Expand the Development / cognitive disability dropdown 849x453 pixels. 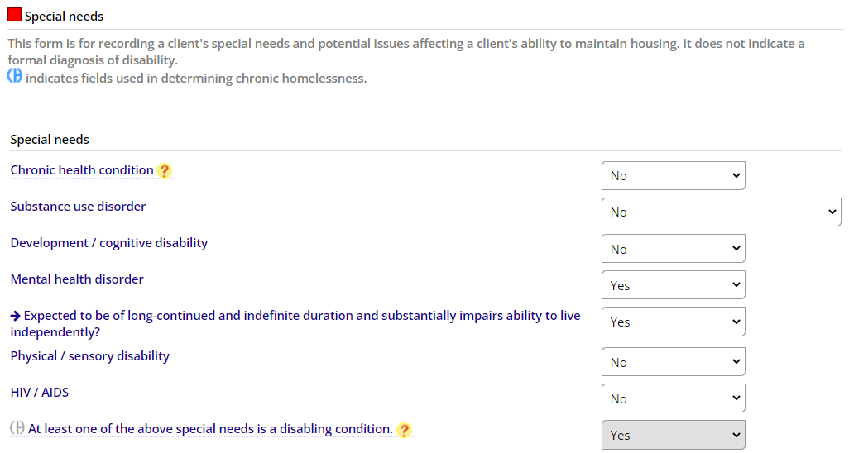click(x=673, y=249)
